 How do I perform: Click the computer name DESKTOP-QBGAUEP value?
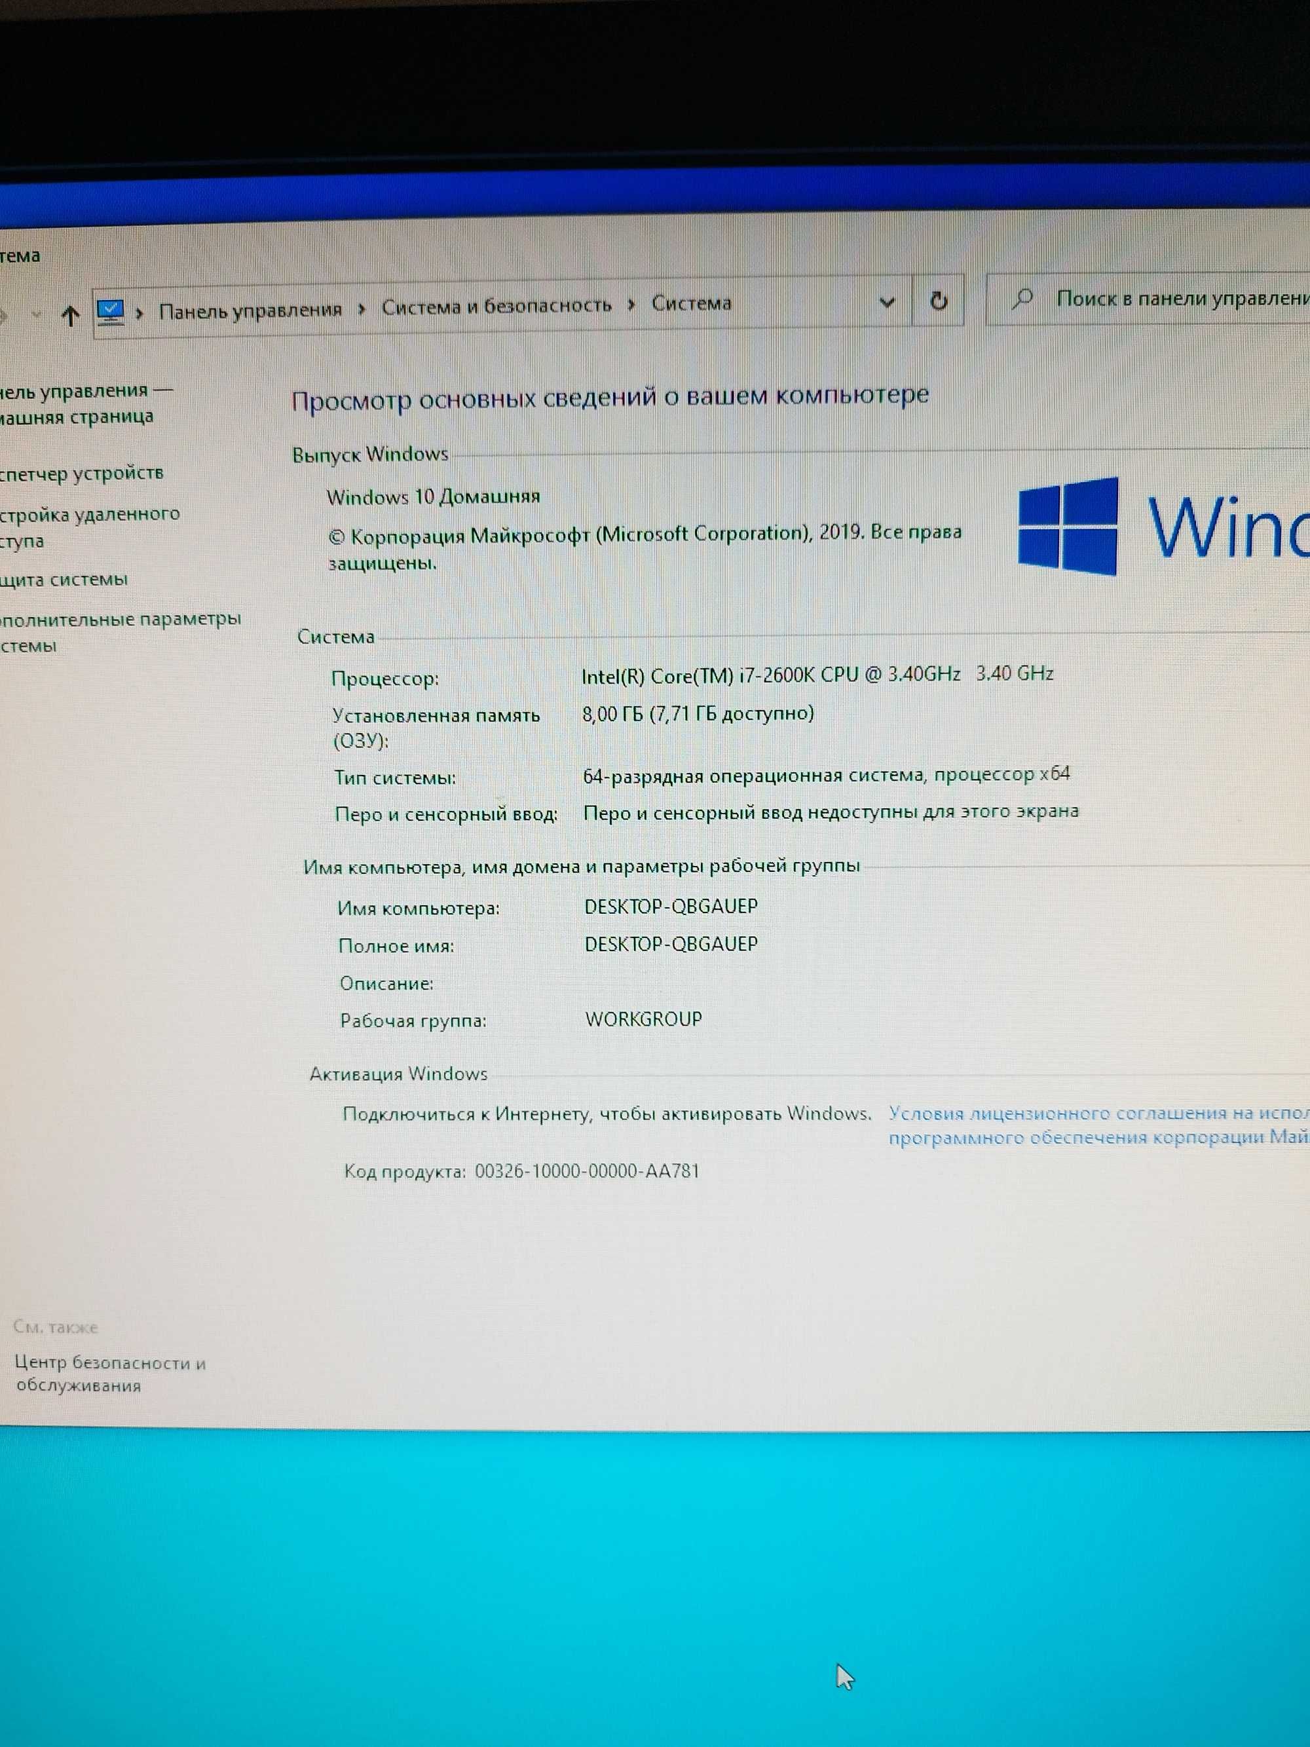(x=671, y=906)
